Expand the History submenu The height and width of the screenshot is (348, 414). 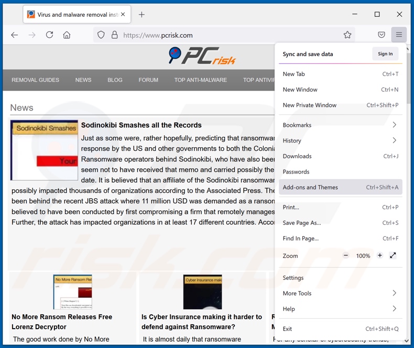tap(341, 140)
